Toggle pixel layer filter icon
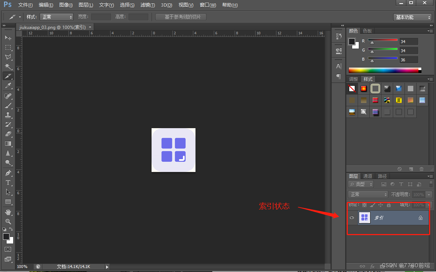The image size is (436, 272). click(384, 184)
